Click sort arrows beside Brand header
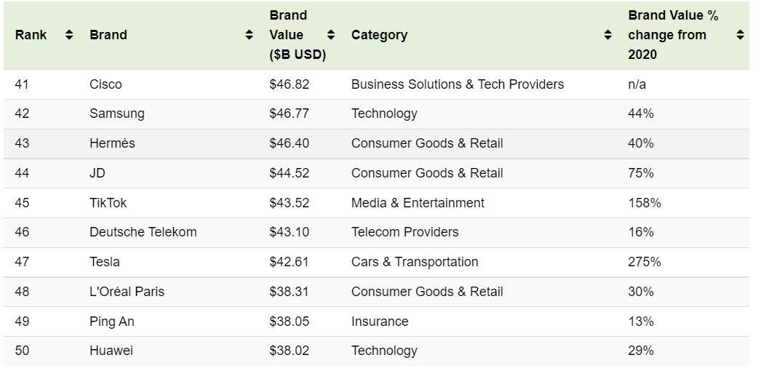Viewport: 761px width, 371px height. click(x=249, y=35)
